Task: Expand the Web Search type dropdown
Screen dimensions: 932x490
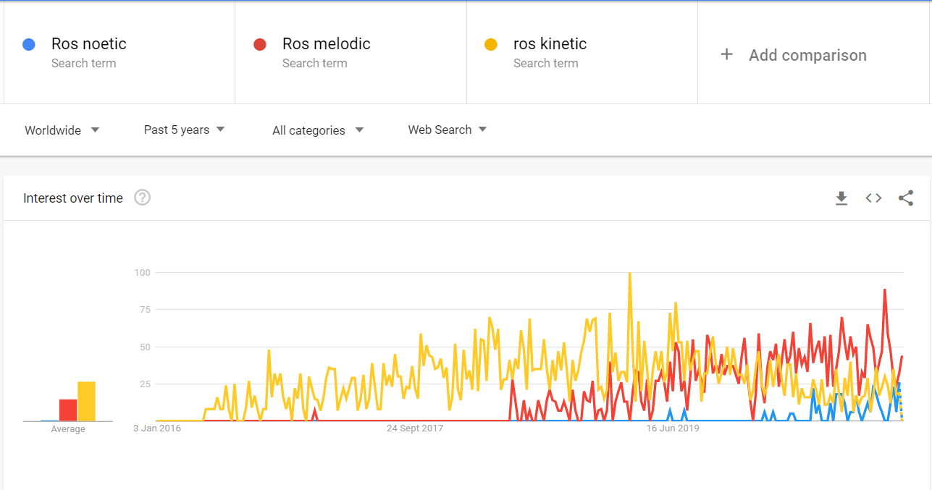Action: [448, 130]
